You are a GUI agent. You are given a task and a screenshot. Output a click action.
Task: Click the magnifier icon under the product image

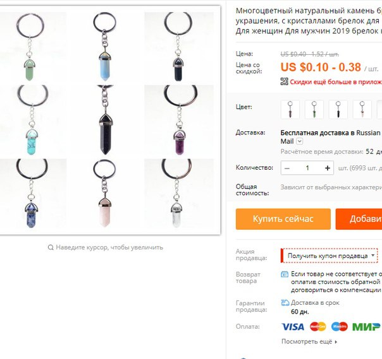[x=51, y=247]
